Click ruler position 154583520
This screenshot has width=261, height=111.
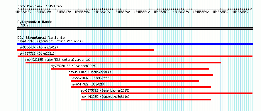click(162, 12)
